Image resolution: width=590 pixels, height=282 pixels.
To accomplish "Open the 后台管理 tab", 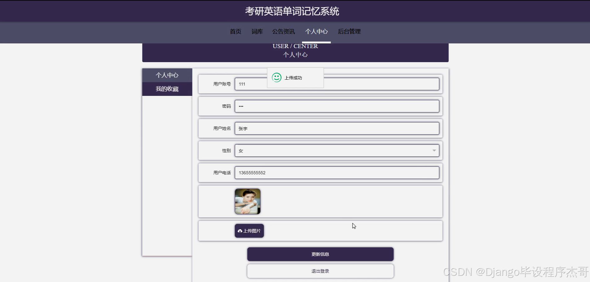I will 349,32.
